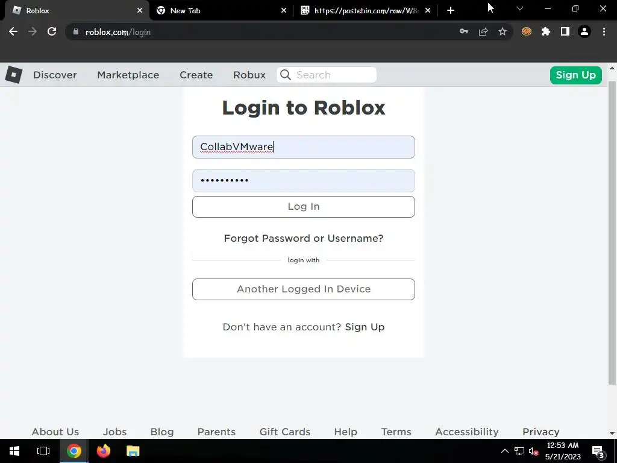
Task: Open a new tab with plus icon
Action: click(x=451, y=11)
